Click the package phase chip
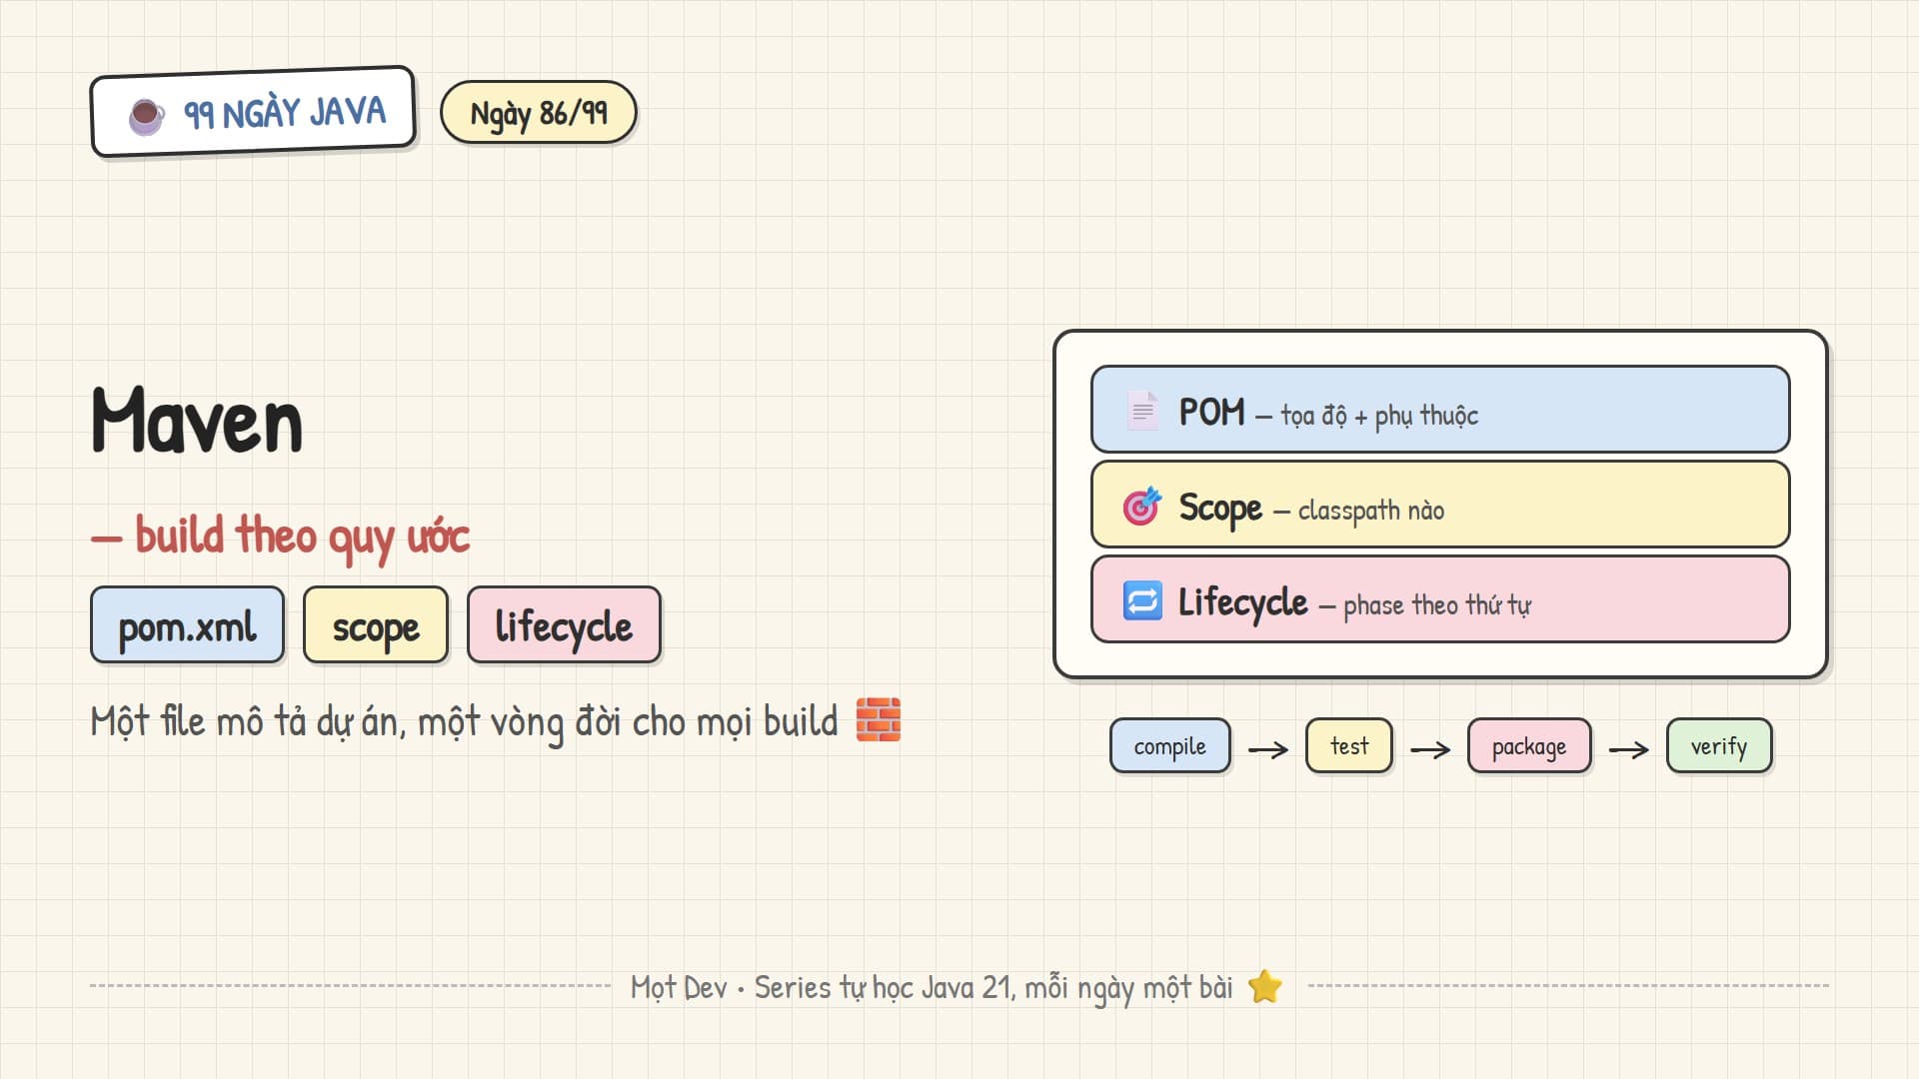Screen dimensions: 1919x1079 [x=1529, y=746]
